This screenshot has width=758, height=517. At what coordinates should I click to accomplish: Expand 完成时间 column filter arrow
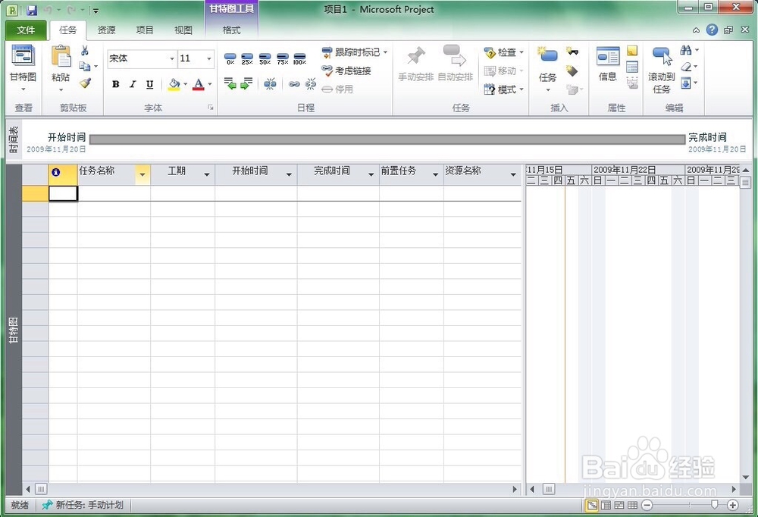371,174
